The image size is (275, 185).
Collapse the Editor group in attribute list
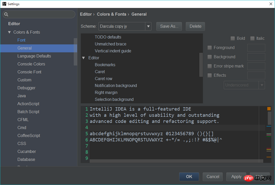[84, 58]
